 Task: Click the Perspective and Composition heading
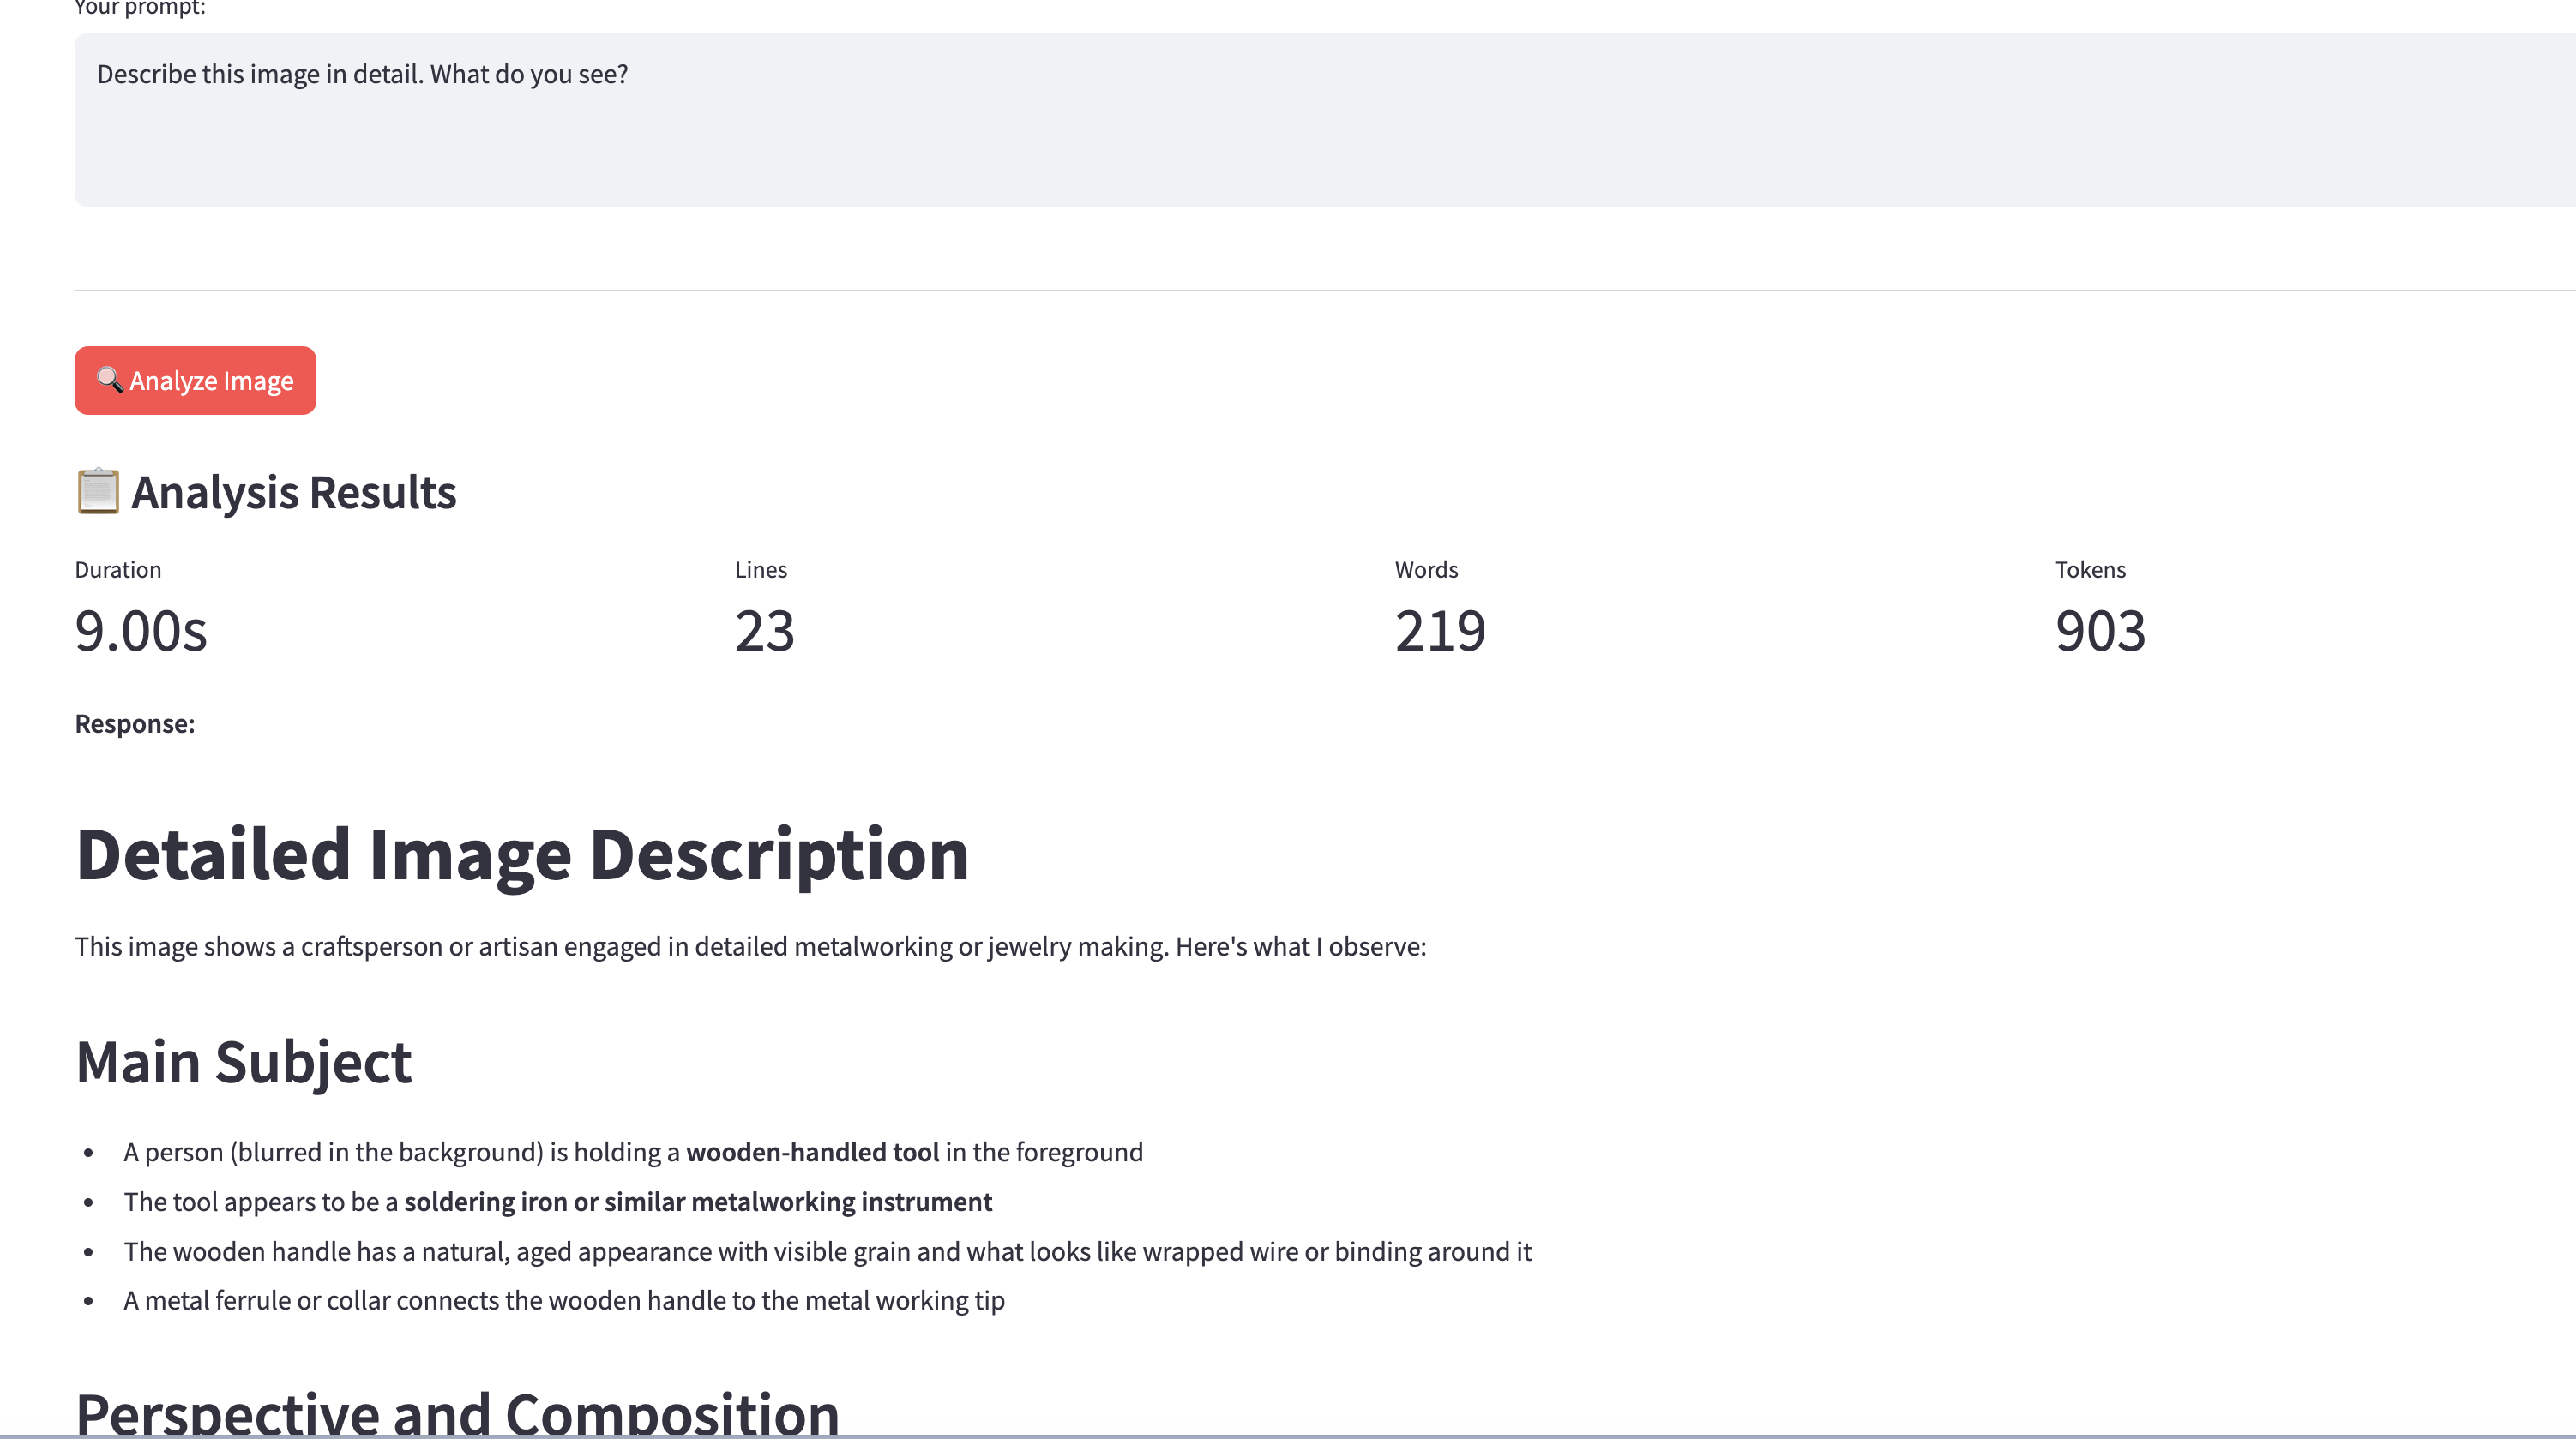coord(457,1413)
